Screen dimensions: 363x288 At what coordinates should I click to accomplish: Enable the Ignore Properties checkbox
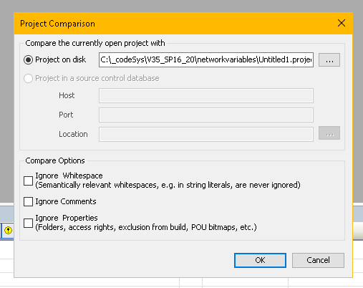(28, 223)
